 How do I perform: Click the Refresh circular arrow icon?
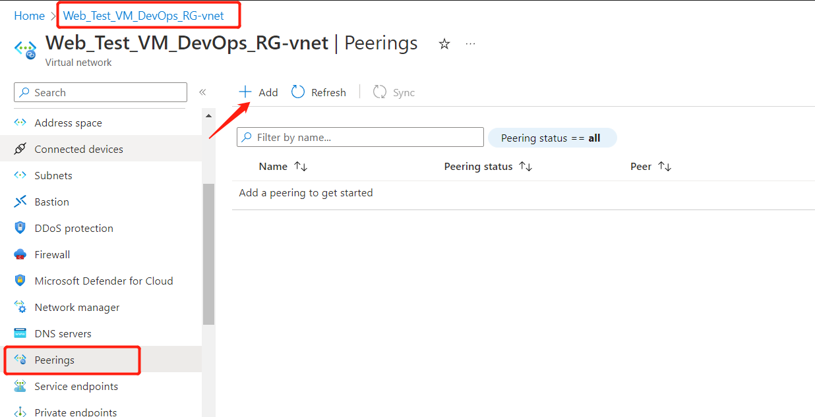[x=298, y=92]
